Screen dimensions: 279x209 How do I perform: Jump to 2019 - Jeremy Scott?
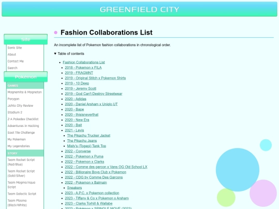tap(81, 88)
